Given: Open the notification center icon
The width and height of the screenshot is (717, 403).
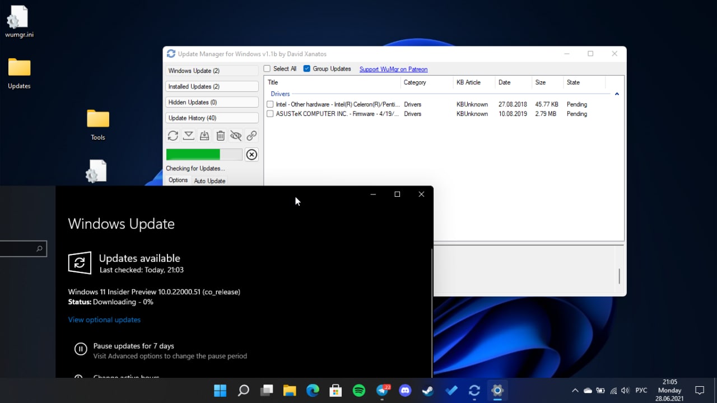Looking at the screenshot, I should pyautogui.click(x=700, y=391).
